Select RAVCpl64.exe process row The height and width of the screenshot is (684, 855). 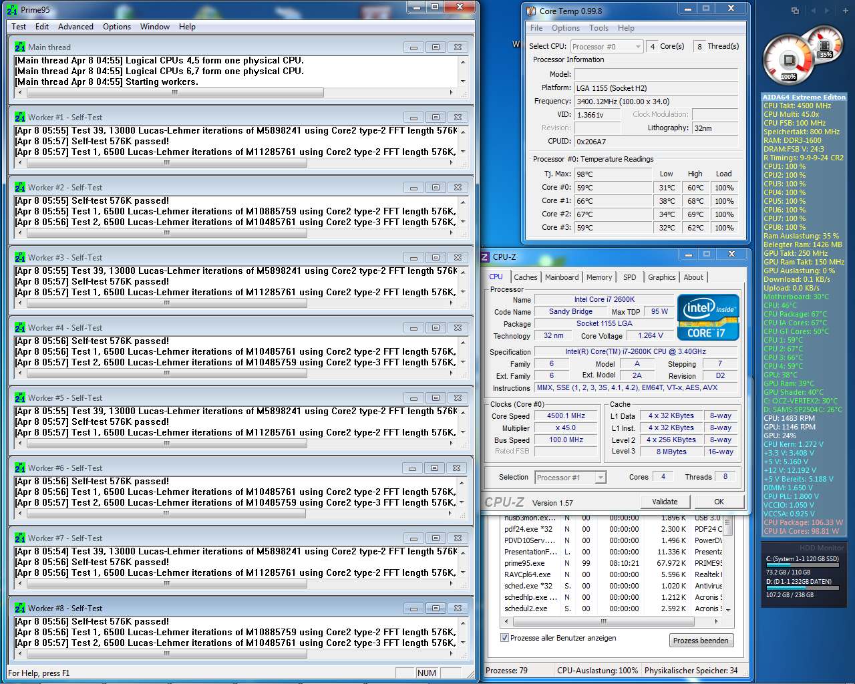click(613, 574)
